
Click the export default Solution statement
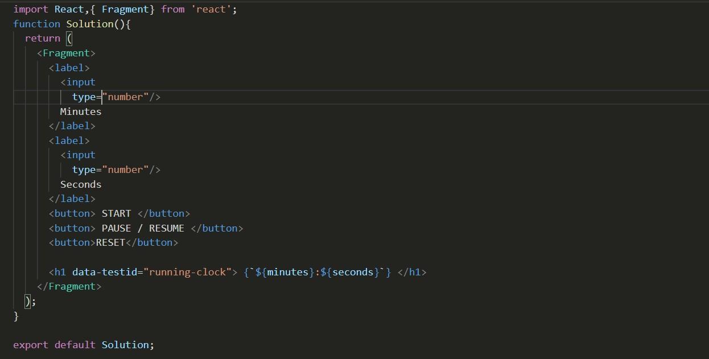click(84, 345)
